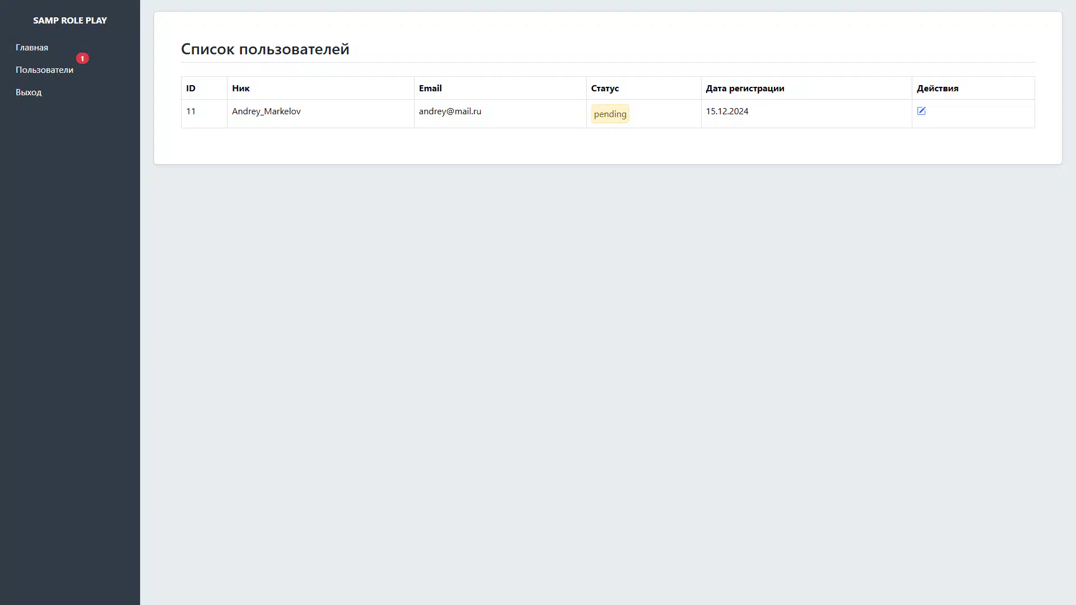Viewport: 1076px width, 605px height.
Task: Click the andrey@mail.ru email cell
Action: [x=450, y=111]
